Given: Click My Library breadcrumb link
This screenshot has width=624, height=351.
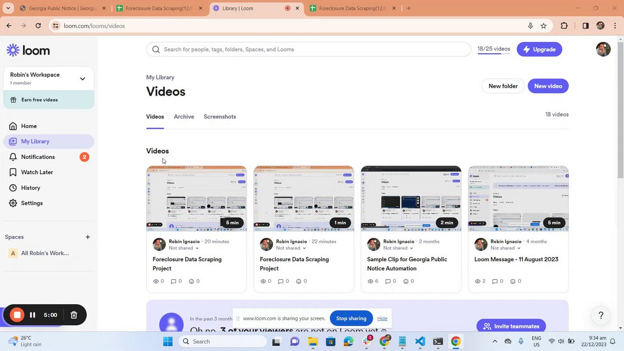Looking at the screenshot, I should (160, 78).
